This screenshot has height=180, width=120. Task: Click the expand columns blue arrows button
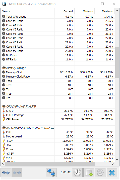point(6,172)
